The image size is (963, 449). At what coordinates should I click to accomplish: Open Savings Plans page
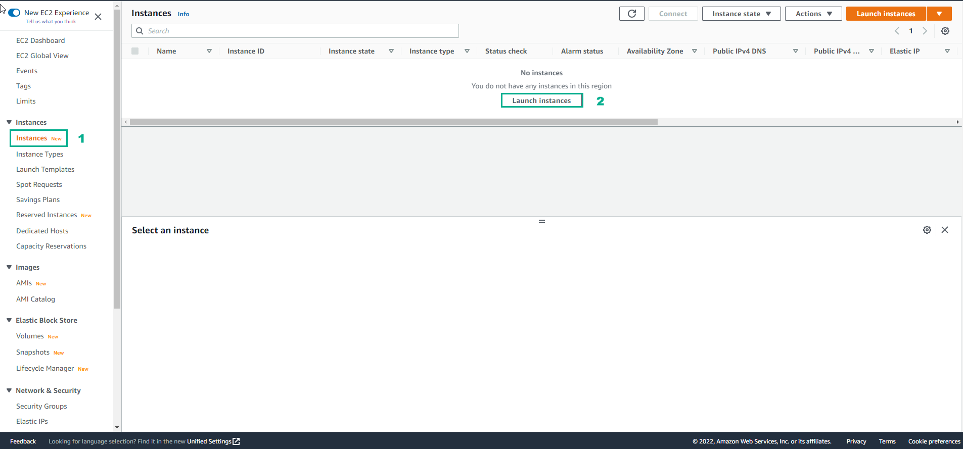[x=38, y=199]
